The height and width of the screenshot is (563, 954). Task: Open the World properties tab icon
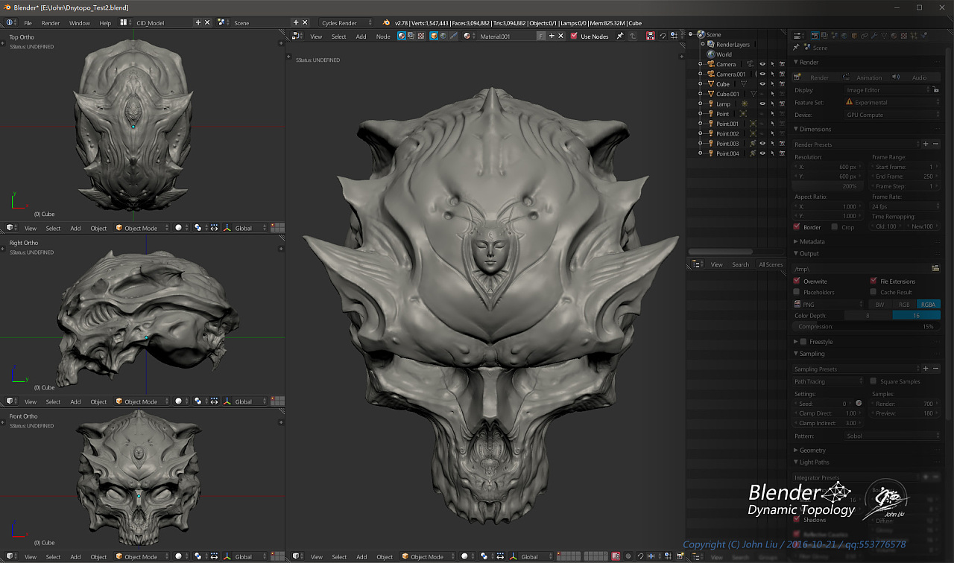(x=844, y=36)
